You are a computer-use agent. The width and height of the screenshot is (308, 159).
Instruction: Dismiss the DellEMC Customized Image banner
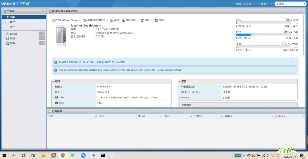[293, 70]
